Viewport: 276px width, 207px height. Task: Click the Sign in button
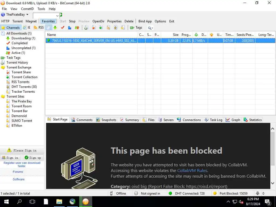pos(10,158)
